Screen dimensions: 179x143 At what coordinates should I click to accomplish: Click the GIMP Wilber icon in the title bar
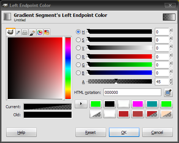pyautogui.click(x=5, y=5)
